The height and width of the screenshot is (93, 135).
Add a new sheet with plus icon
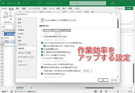click(31, 88)
